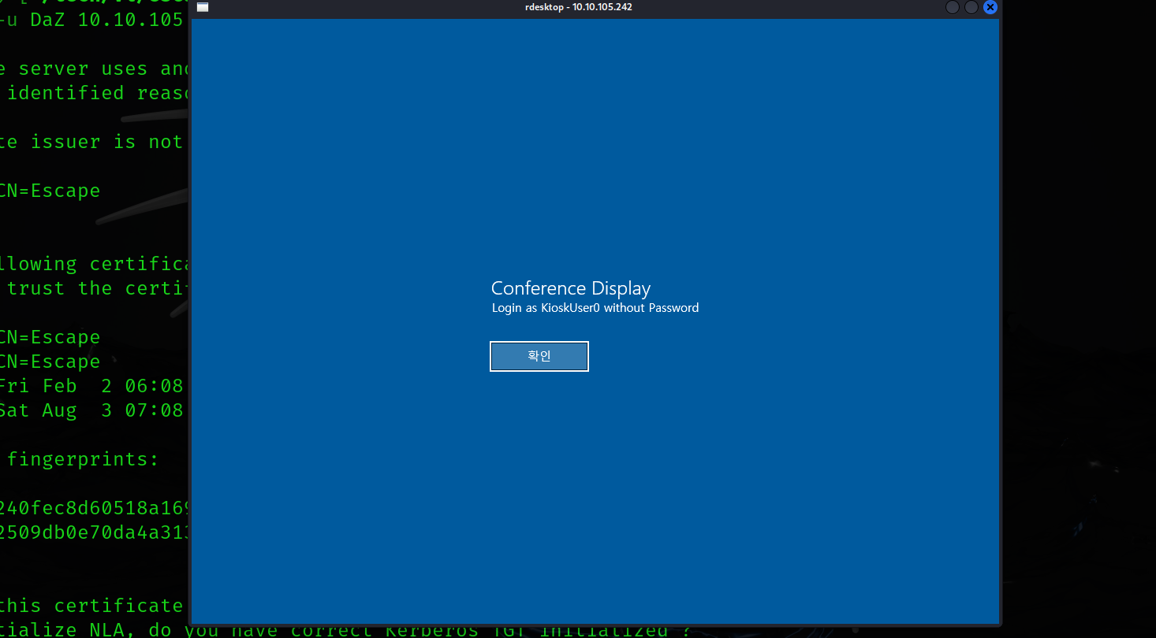Click the '240fec8d60518a16' fingerprint hash
This screenshot has width=1156, height=638.
[x=93, y=508]
